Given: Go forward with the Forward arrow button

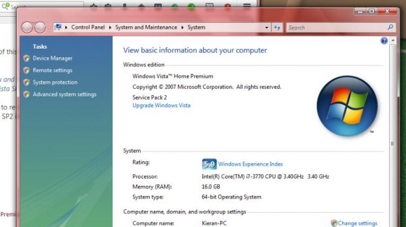Looking at the screenshot, I should click(x=40, y=28).
